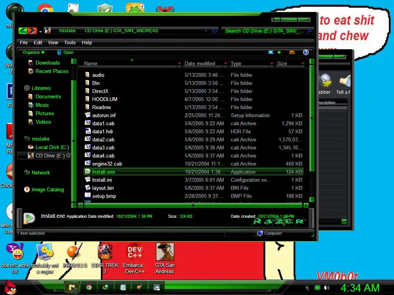
Task: Click the Libraries node icon
Action: click(27, 88)
